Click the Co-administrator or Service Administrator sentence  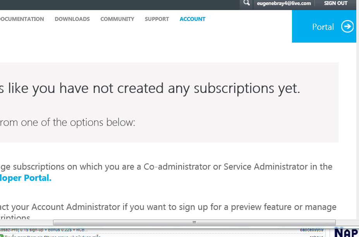click(167, 167)
